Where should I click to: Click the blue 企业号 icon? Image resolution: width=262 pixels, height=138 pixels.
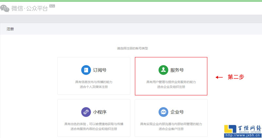tap(163, 112)
